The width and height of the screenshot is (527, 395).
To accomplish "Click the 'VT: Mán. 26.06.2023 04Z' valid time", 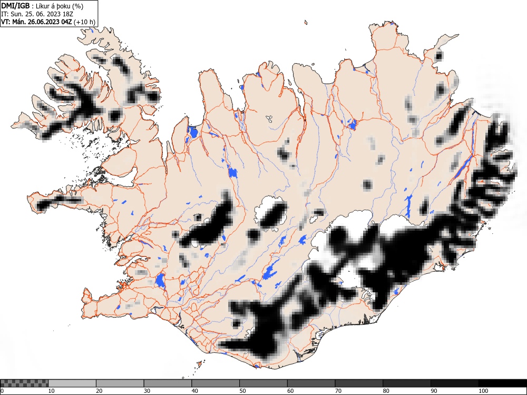I will (x=36, y=22).
